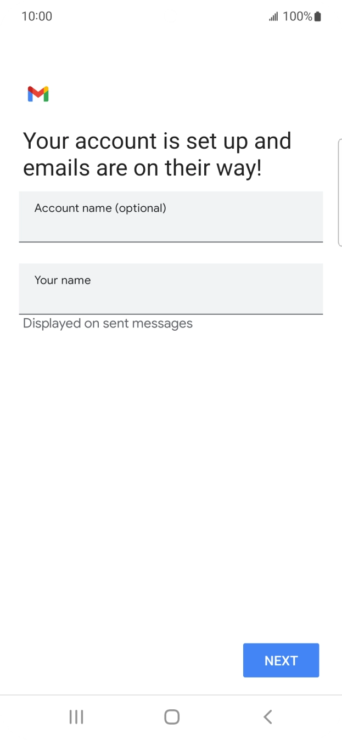Tap the 'Displayed on sent messages' hint text
The image size is (342, 740).
(107, 323)
